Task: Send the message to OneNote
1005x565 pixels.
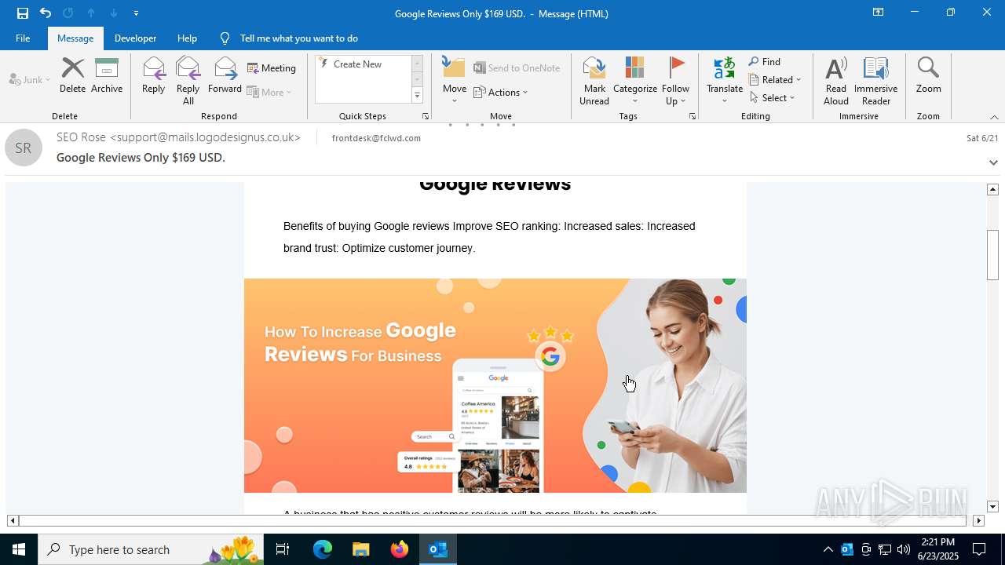Action: 517,67
